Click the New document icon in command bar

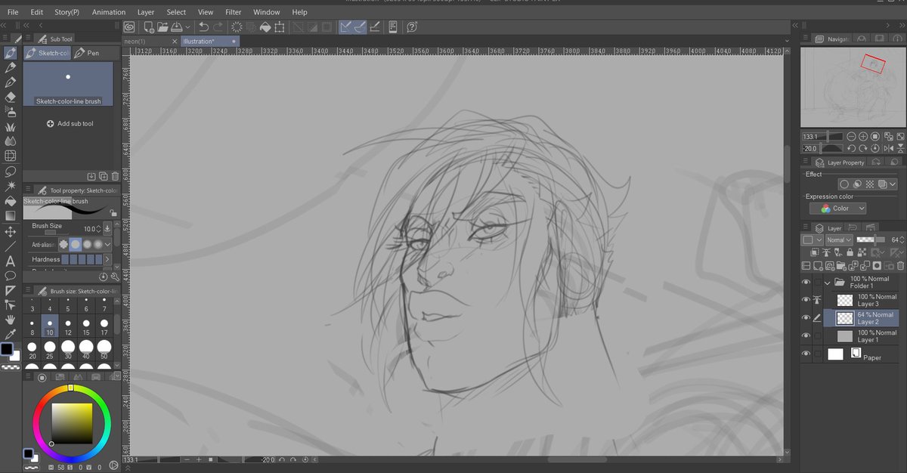(149, 27)
